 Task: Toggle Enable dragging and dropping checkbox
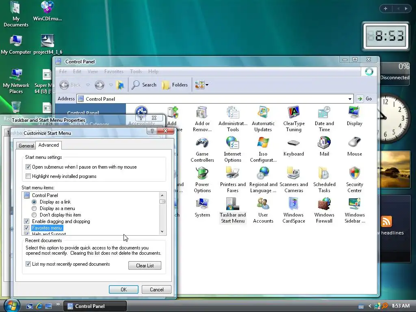[x=26, y=221]
